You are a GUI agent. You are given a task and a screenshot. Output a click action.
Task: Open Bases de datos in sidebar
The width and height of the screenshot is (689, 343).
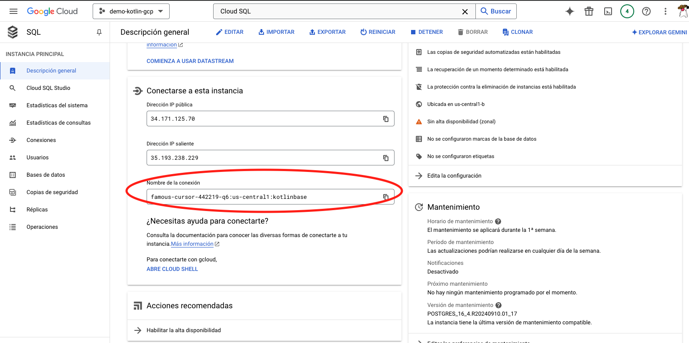click(55, 175)
